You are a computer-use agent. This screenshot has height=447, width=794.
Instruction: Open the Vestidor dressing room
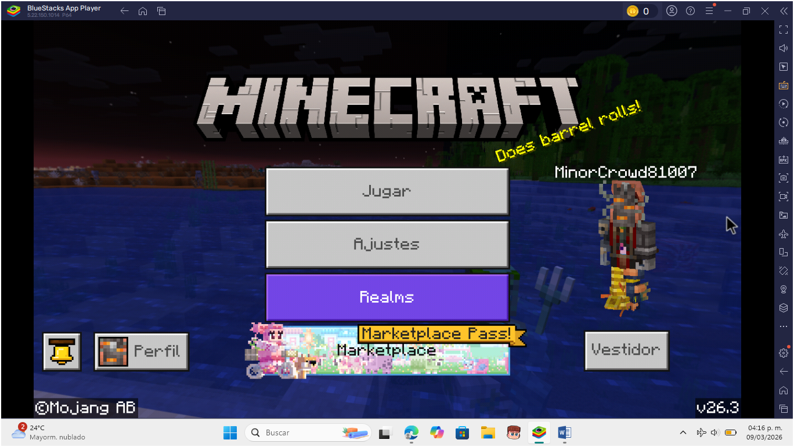pyautogui.click(x=626, y=350)
